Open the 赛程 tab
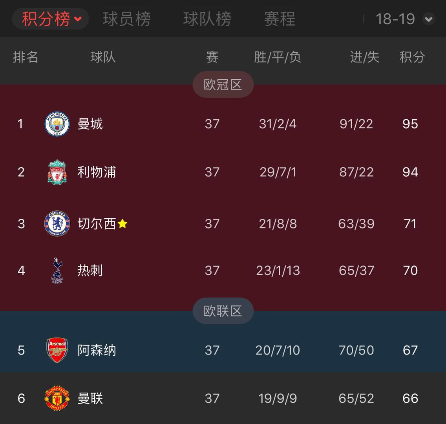The image size is (446, 424). click(280, 19)
